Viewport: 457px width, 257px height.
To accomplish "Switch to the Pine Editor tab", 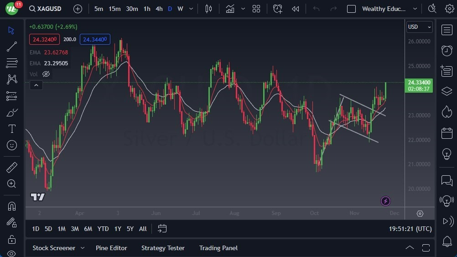I will point(111,248).
